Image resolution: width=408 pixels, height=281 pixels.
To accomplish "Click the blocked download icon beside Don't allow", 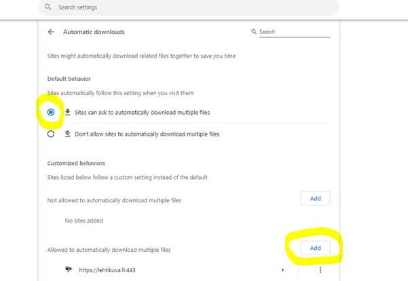I will coord(67,134).
